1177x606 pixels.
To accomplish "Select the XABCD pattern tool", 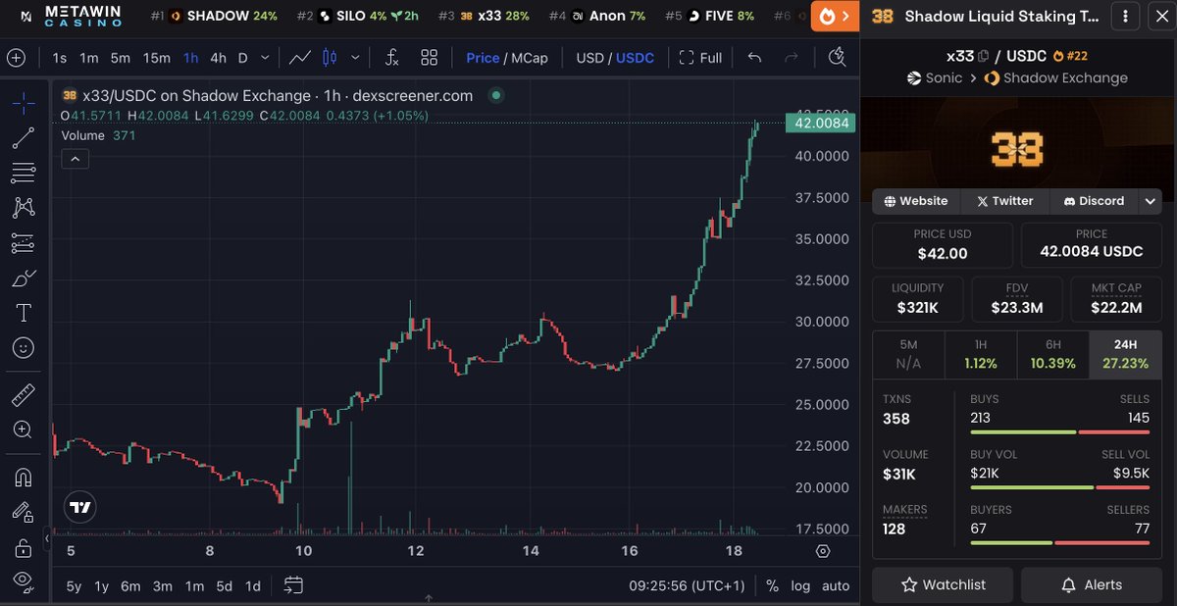I will coord(24,208).
